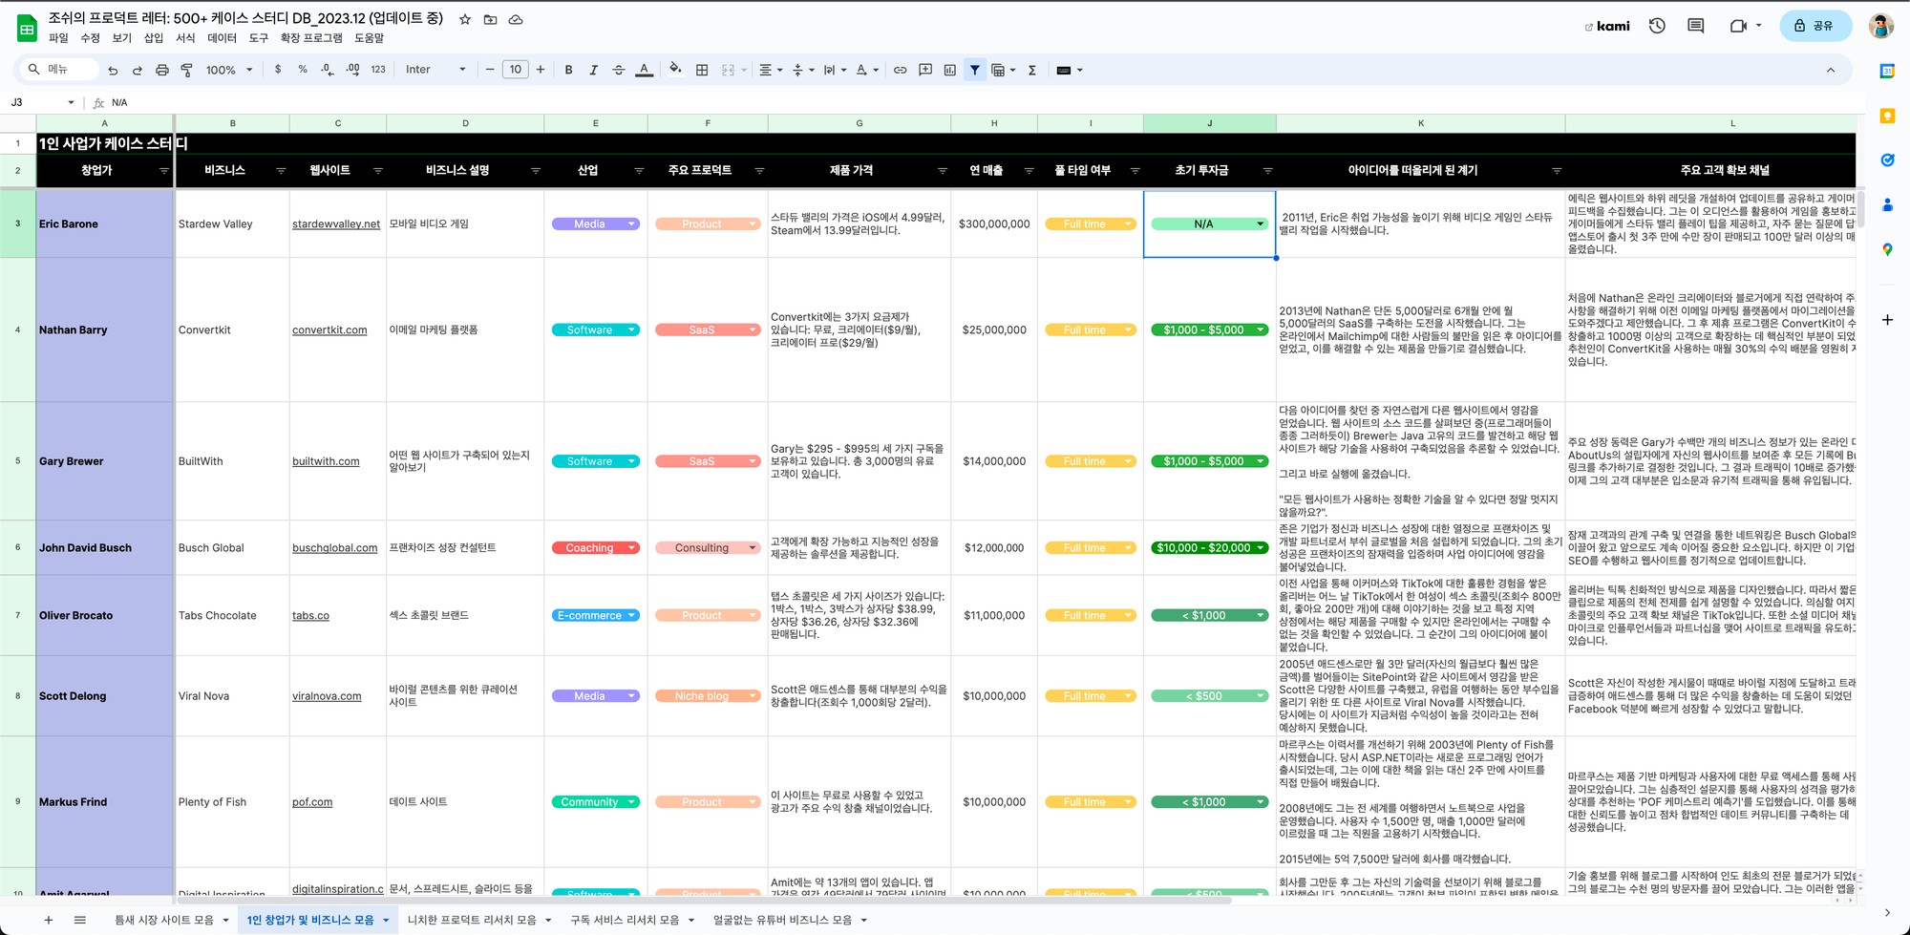Toggle bold formatting
The width and height of the screenshot is (1910, 935).
click(568, 70)
